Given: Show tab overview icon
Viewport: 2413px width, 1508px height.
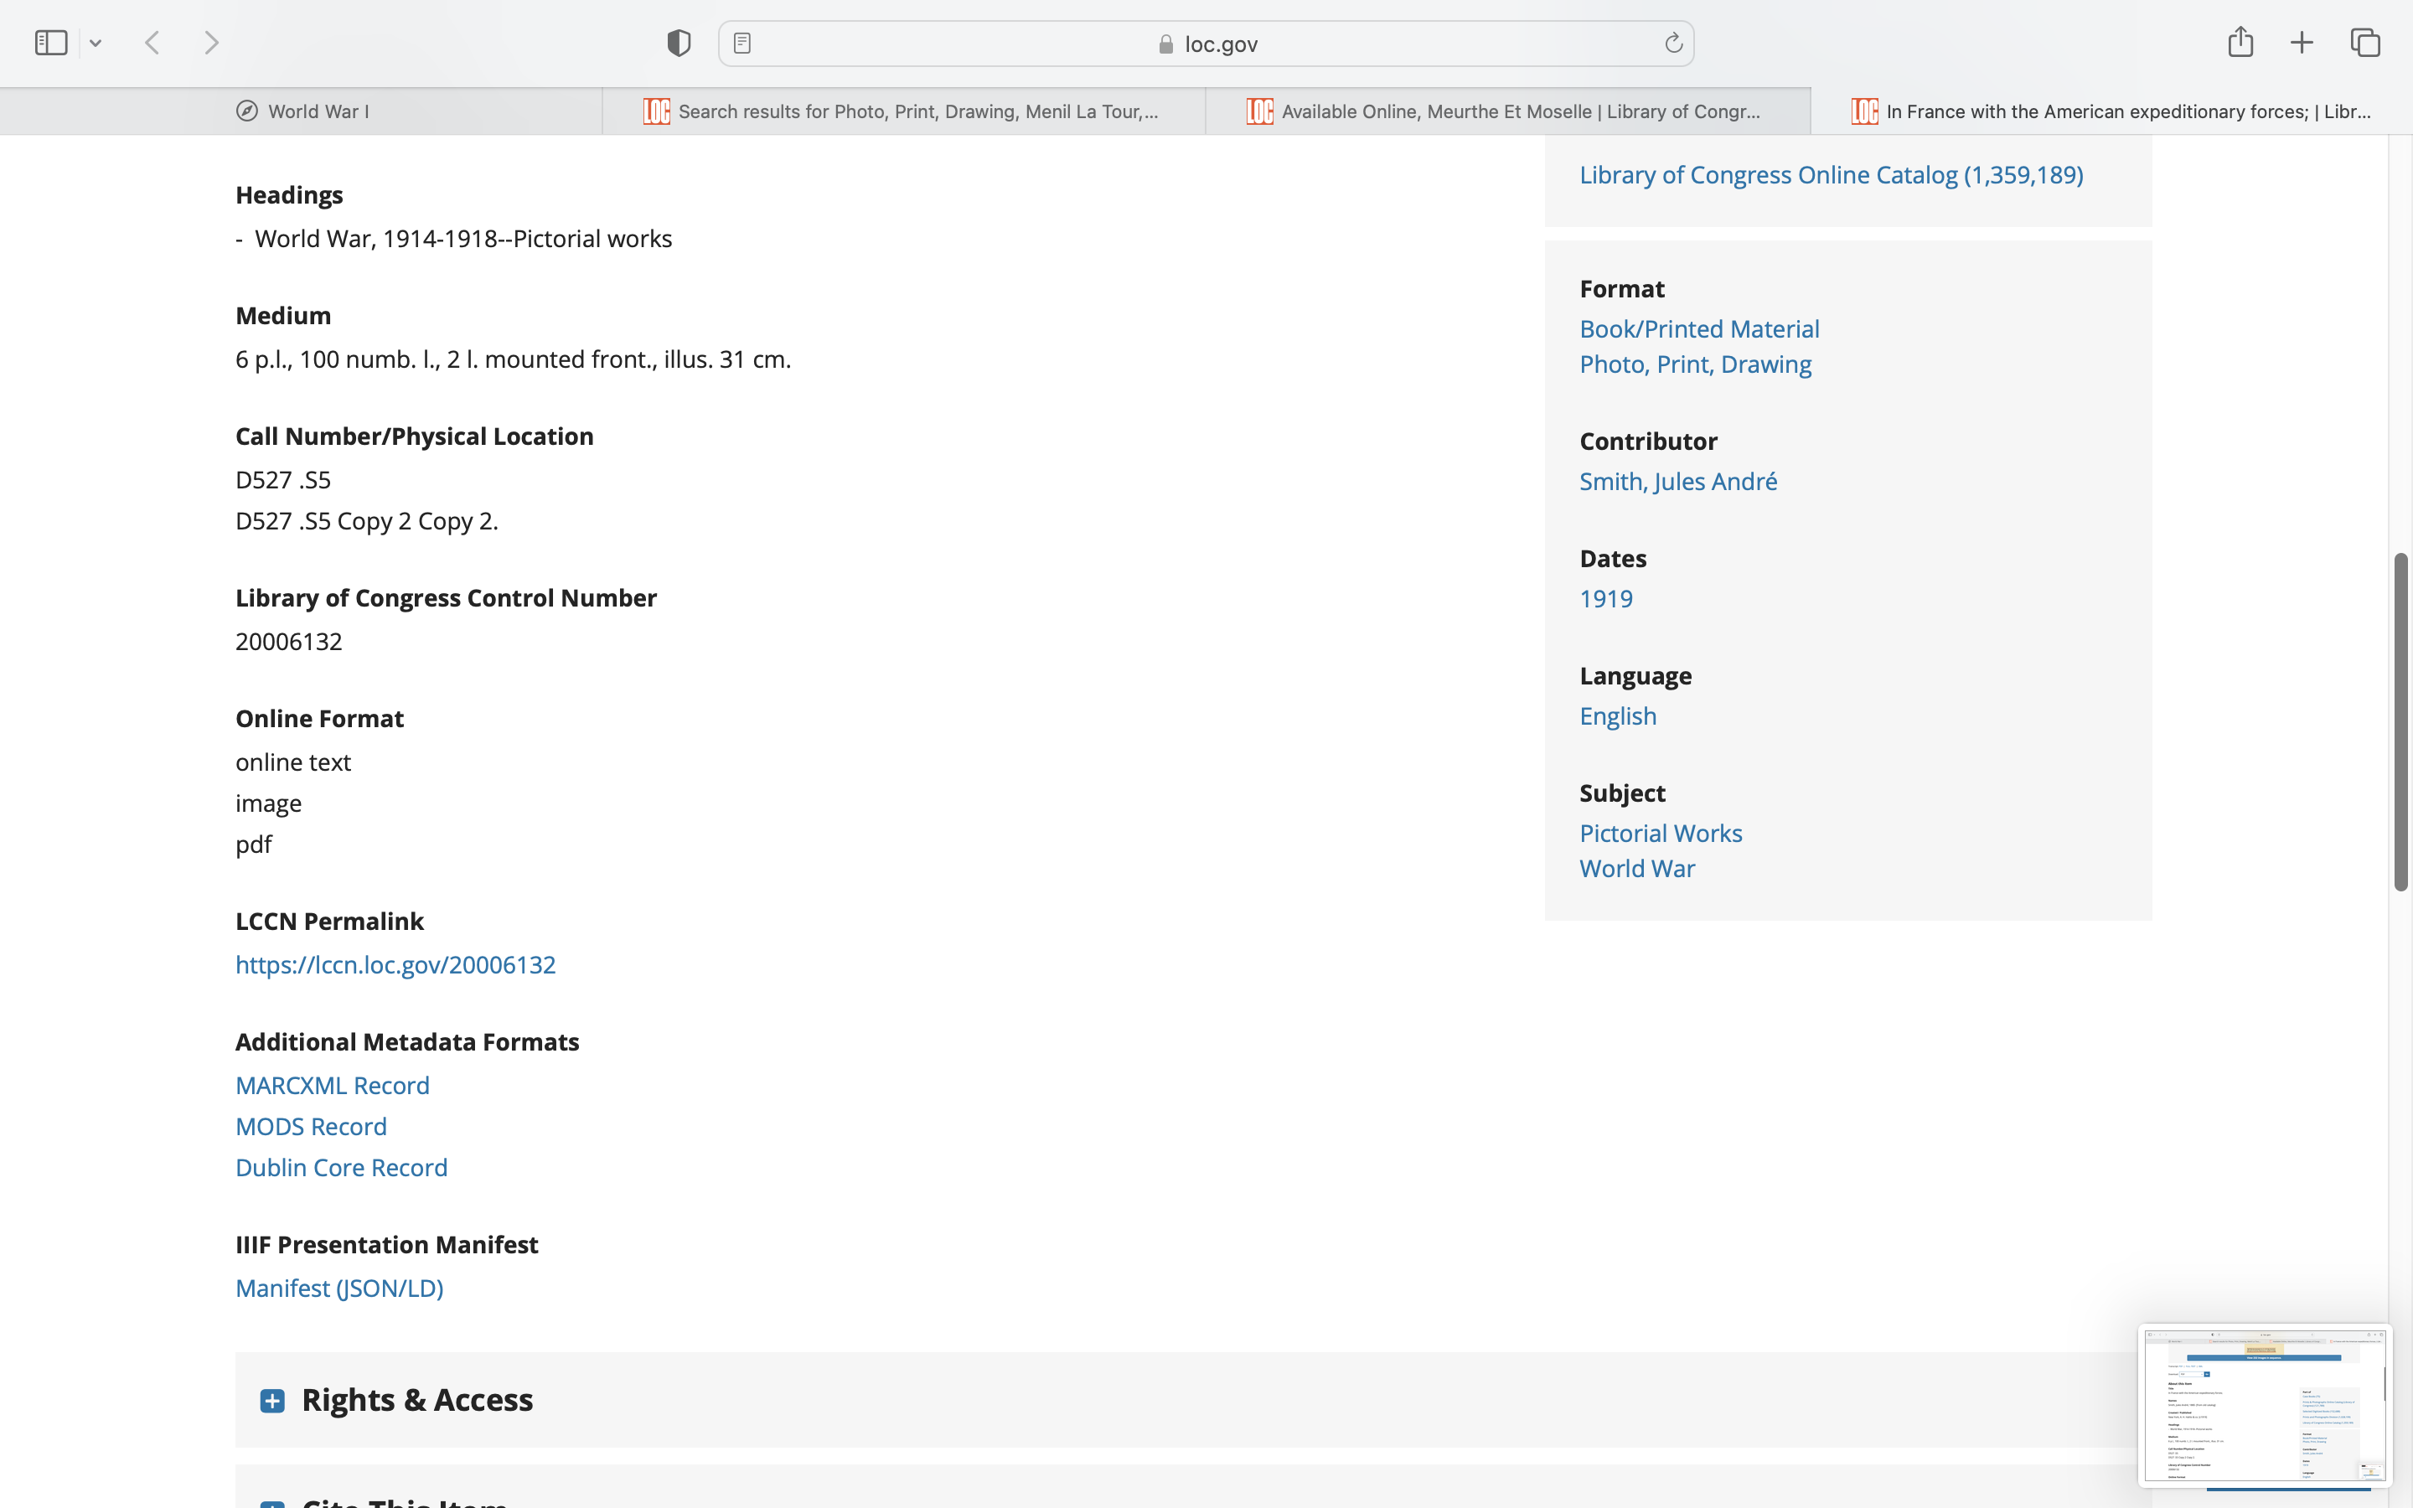Looking at the screenshot, I should pyautogui.click(x=2365, y=43).
